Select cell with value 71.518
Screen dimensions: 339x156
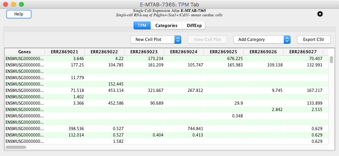(x=64, y=90)
